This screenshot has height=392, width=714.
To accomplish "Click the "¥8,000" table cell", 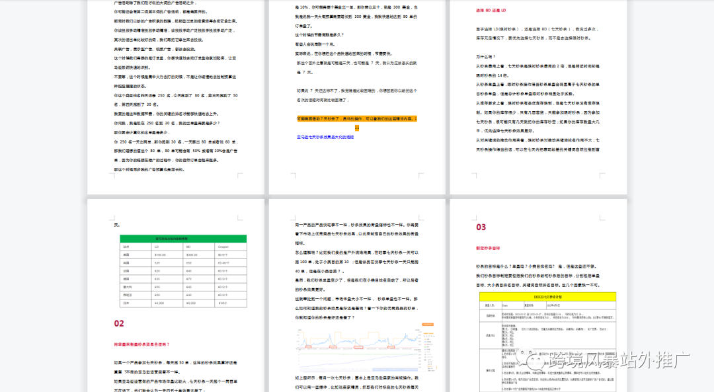I will click(198, 303).
